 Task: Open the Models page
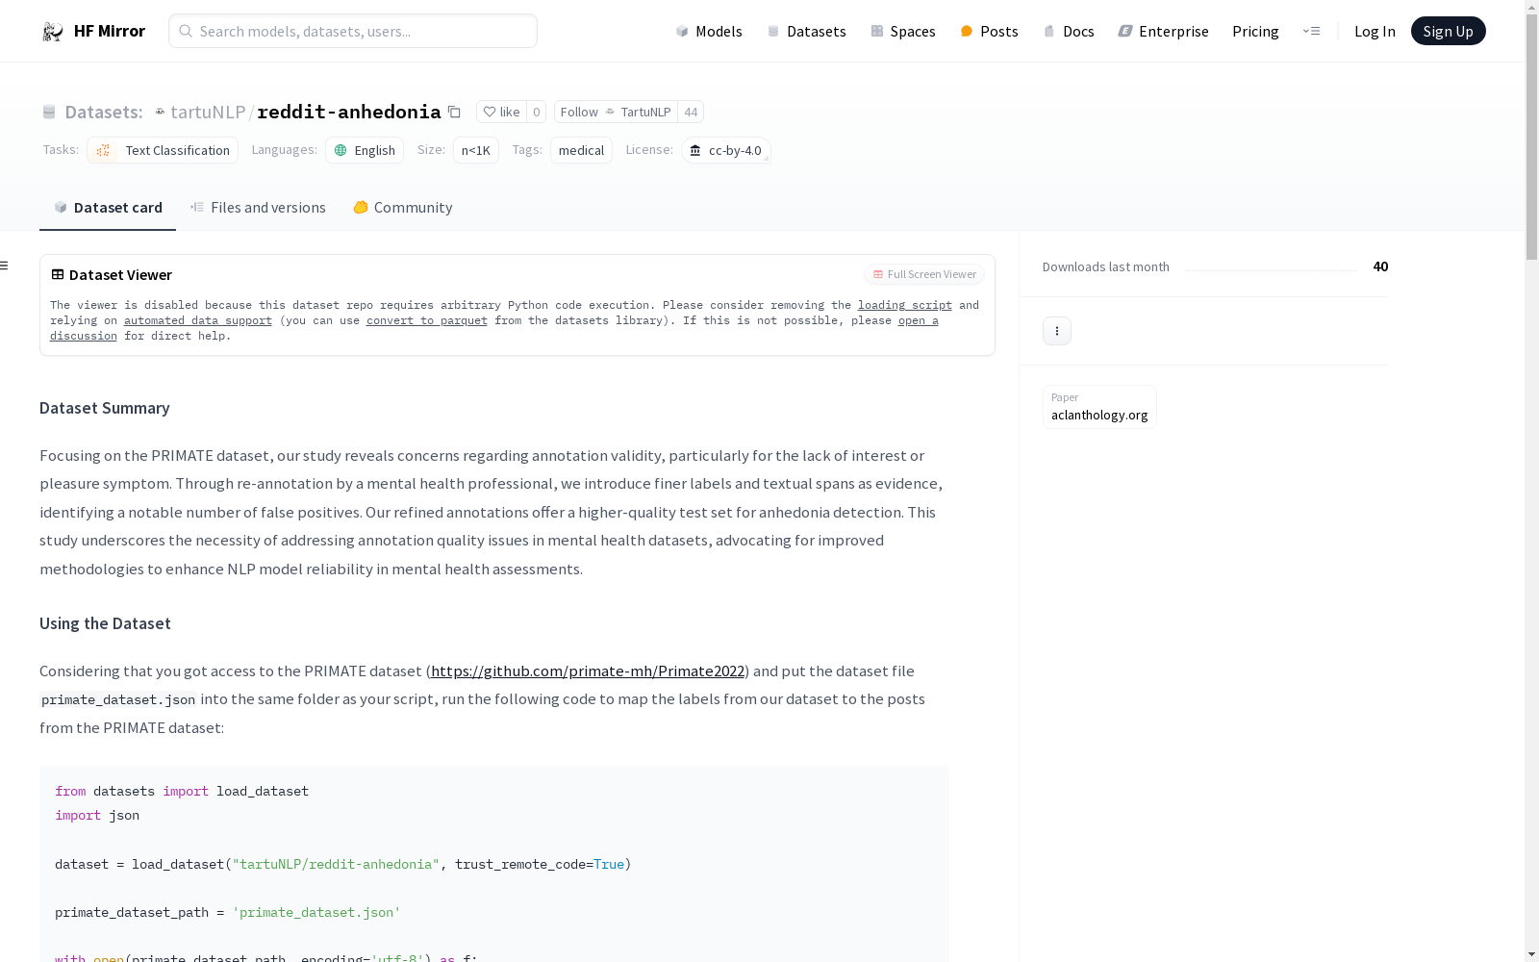(x=709, y=32)
